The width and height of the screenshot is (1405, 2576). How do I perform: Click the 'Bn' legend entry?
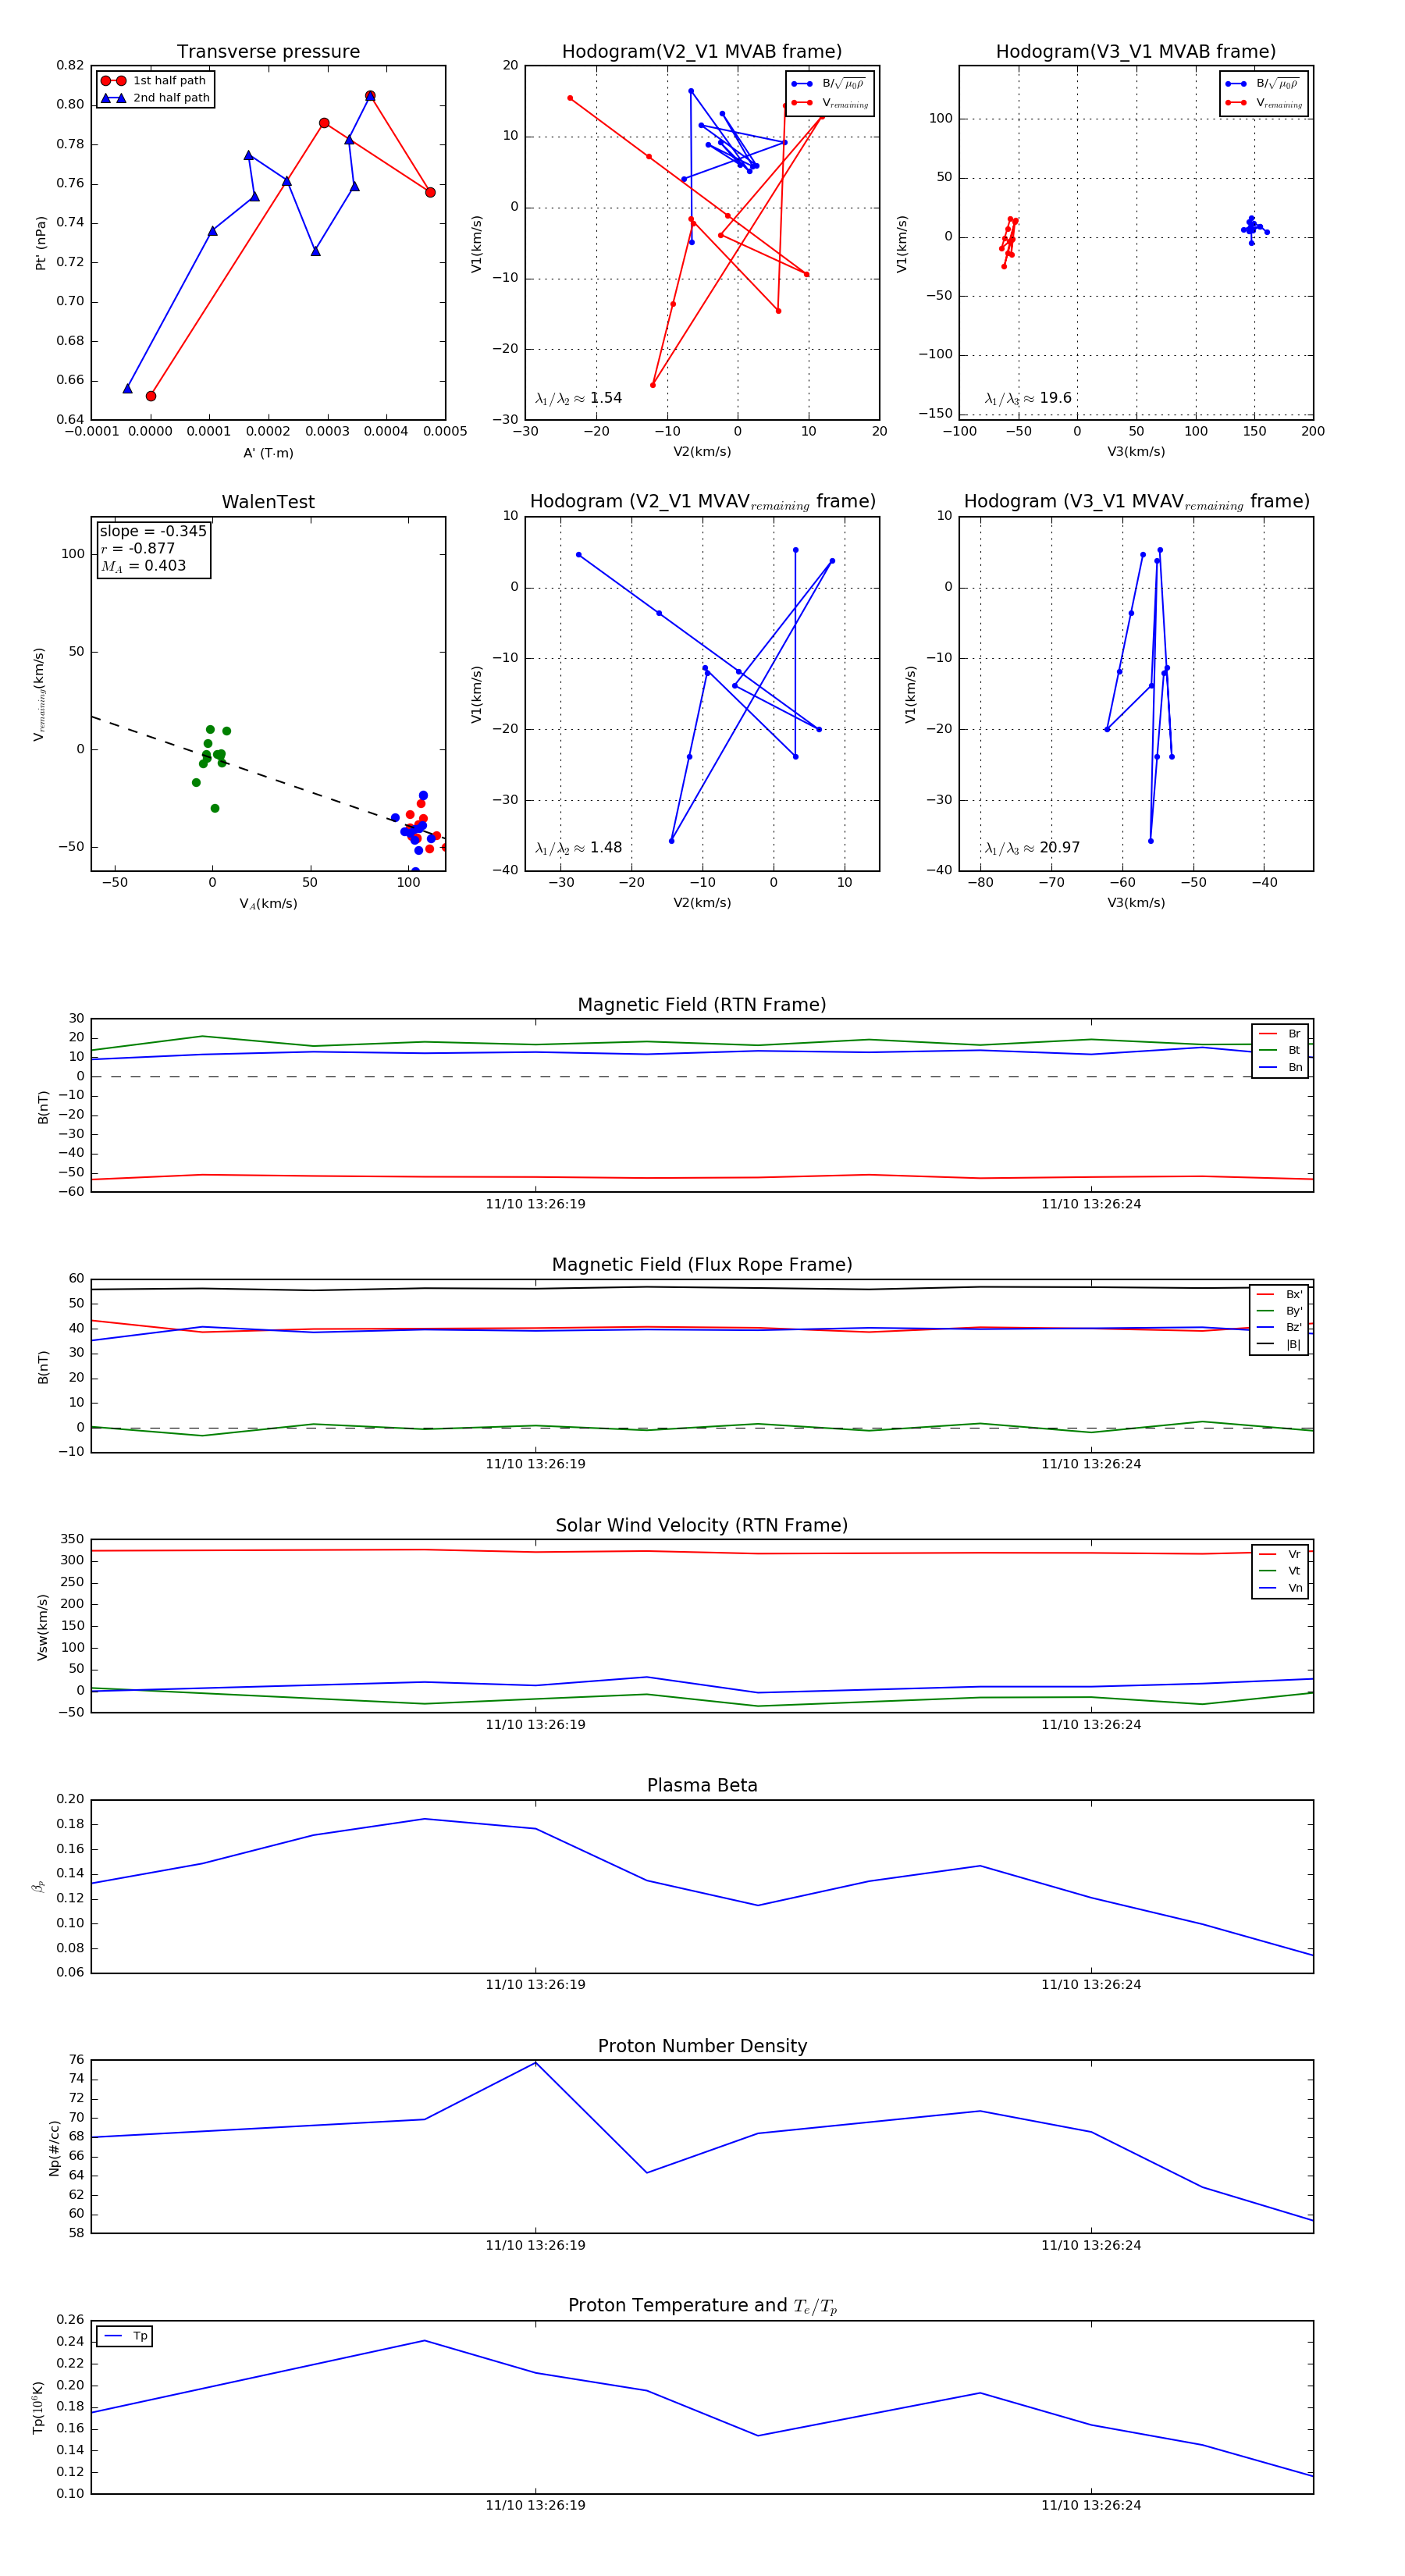tap(1281, 1067)
